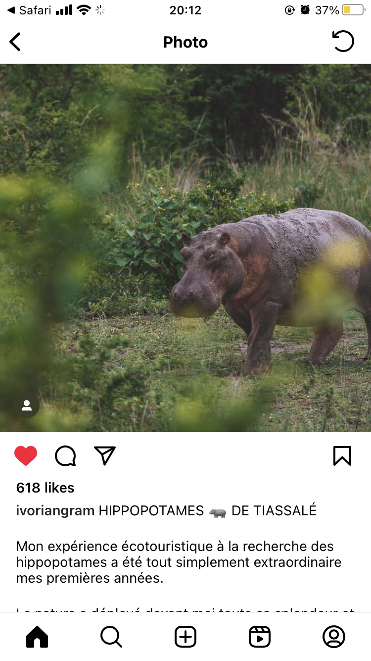Tap the Photo page title
The width and height of the screenshot is (371, 661).
[185, 42]
